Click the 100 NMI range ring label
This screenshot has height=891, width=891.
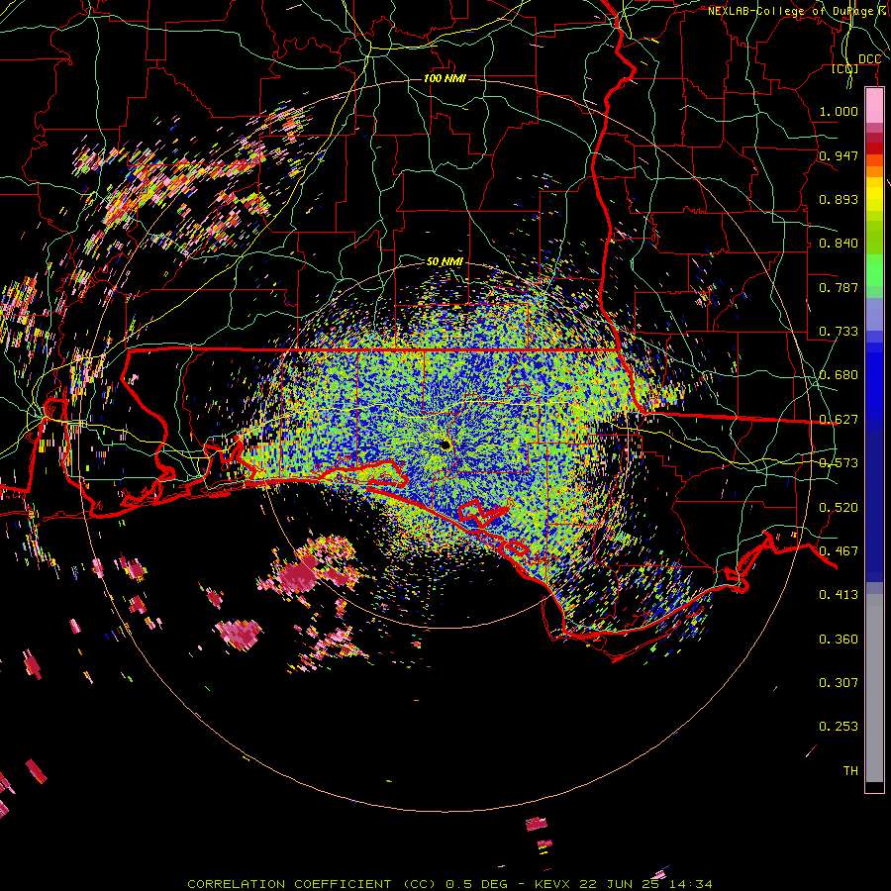pyautogui.click(x=445, y=78)
